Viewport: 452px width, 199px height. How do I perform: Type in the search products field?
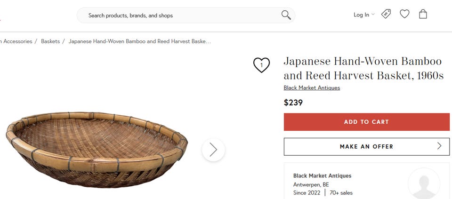click(x=179, y=16)
